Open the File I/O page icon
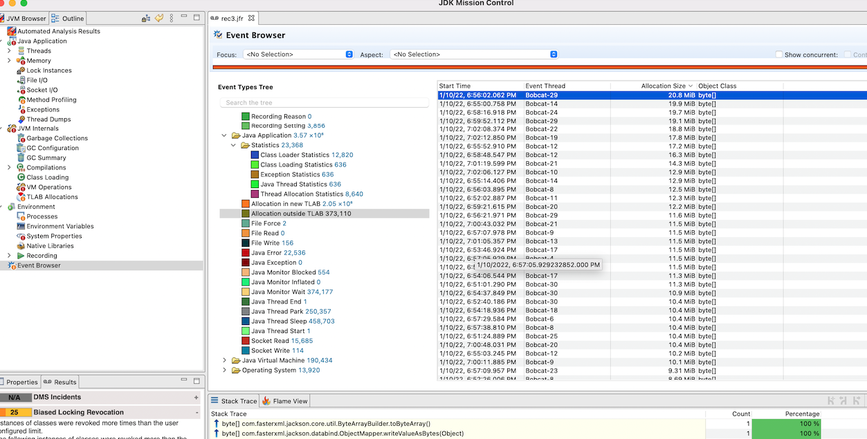Screen dimensions: 867x439 point(21,80)
